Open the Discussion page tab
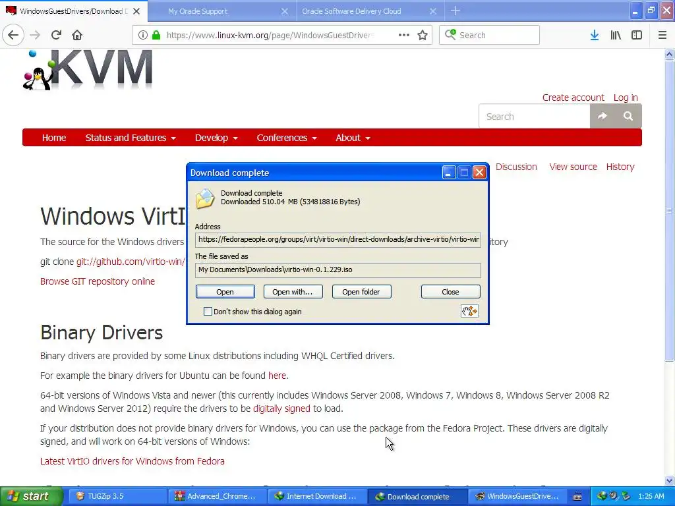The height and width of the screenshot is (506, 675). click(x=516, y=167)
